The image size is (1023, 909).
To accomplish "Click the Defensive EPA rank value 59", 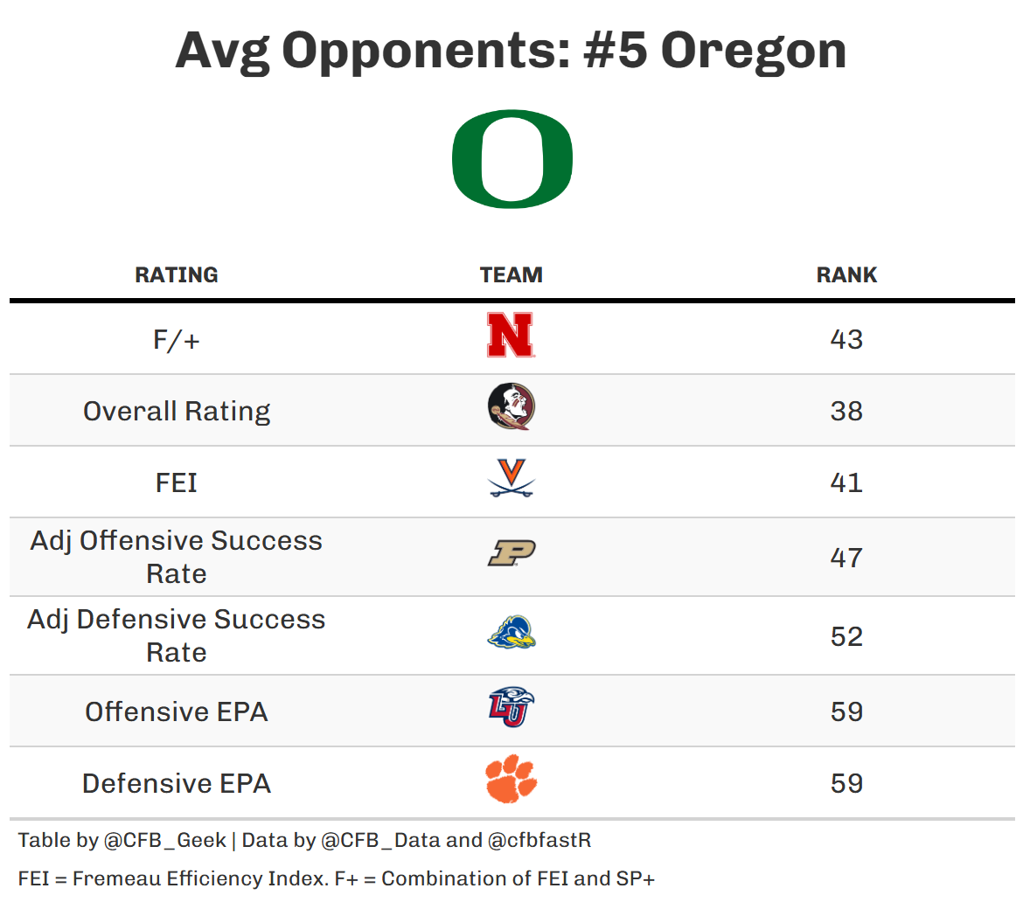I will pos(846,783).
